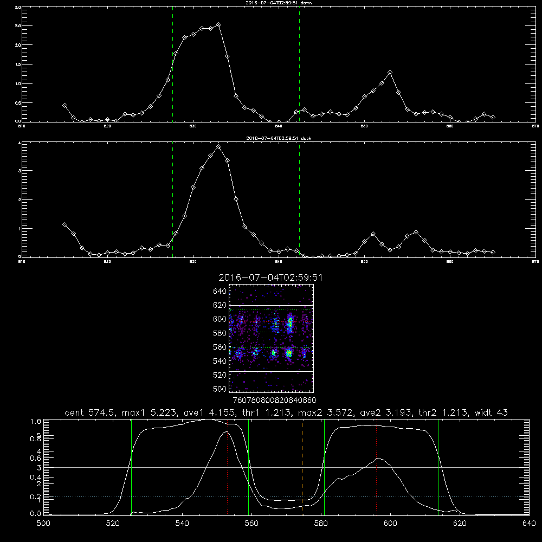Click the '600' label on bottom plot x-axis
This screenshot has height=542, width=542.
point(390,524)
